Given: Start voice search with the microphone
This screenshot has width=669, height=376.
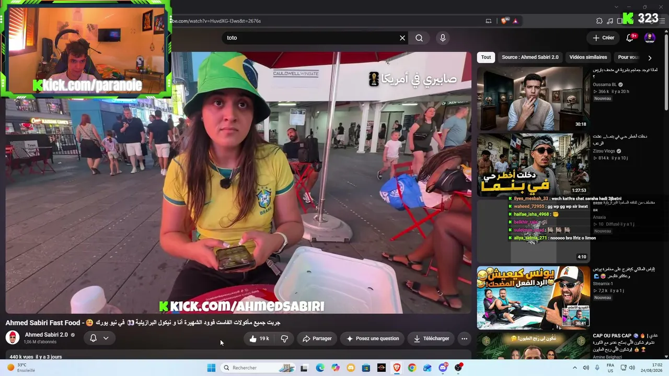Looking at the screenshot, I should (443, 38).
